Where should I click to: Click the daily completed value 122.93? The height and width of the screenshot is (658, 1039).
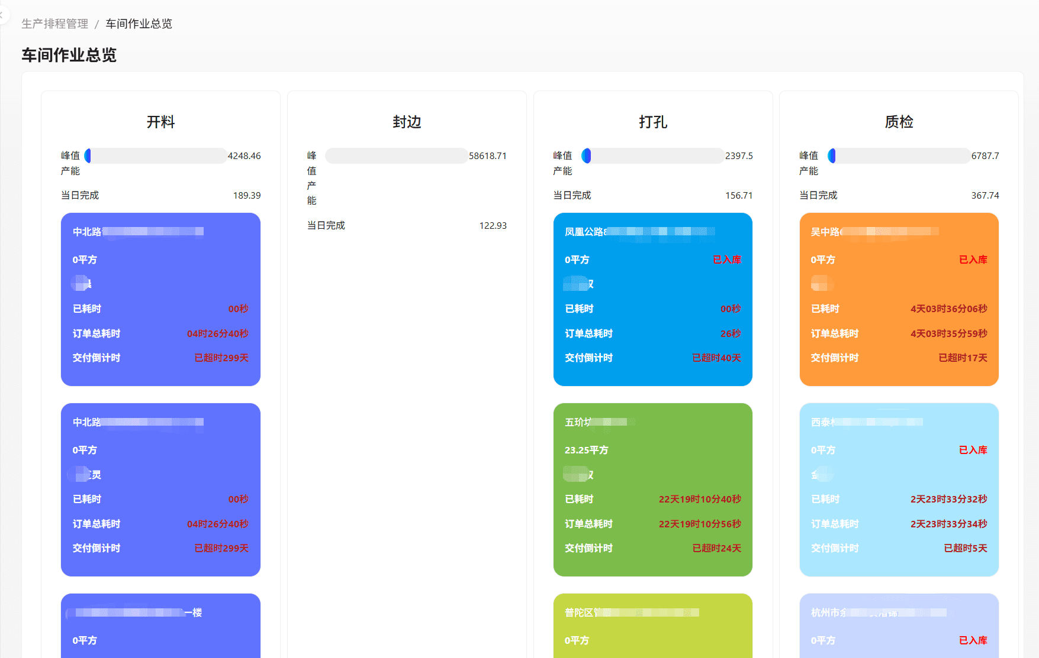[493, 226]
